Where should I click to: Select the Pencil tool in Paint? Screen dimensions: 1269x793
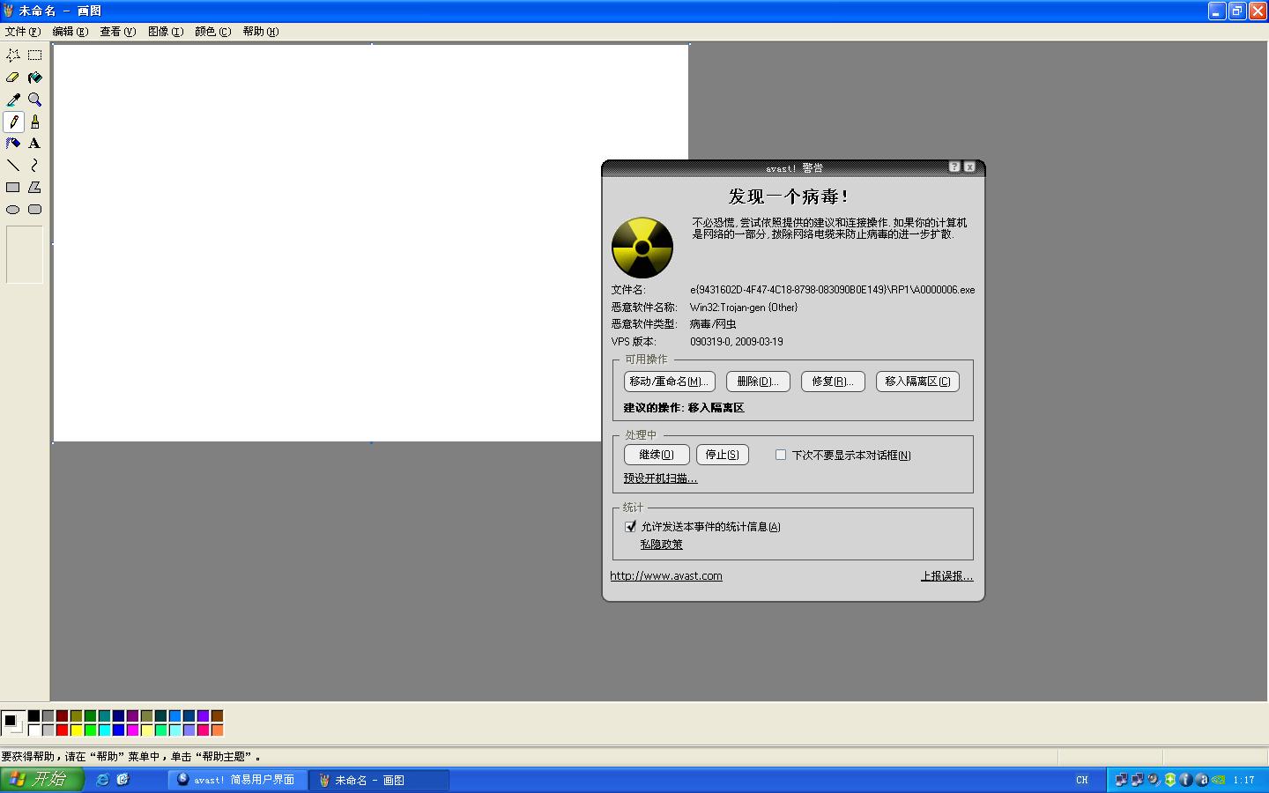coord(13,122)
